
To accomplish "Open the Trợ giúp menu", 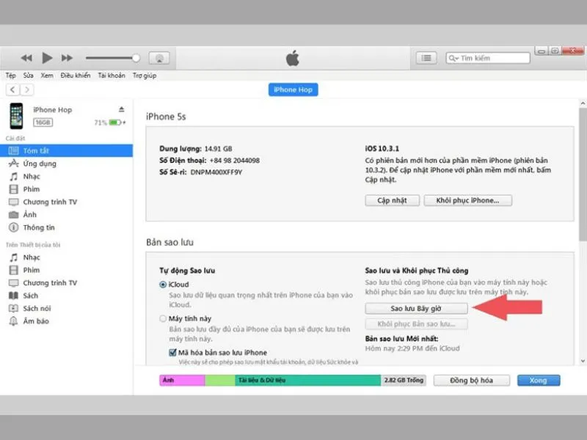I will point(145,76).
